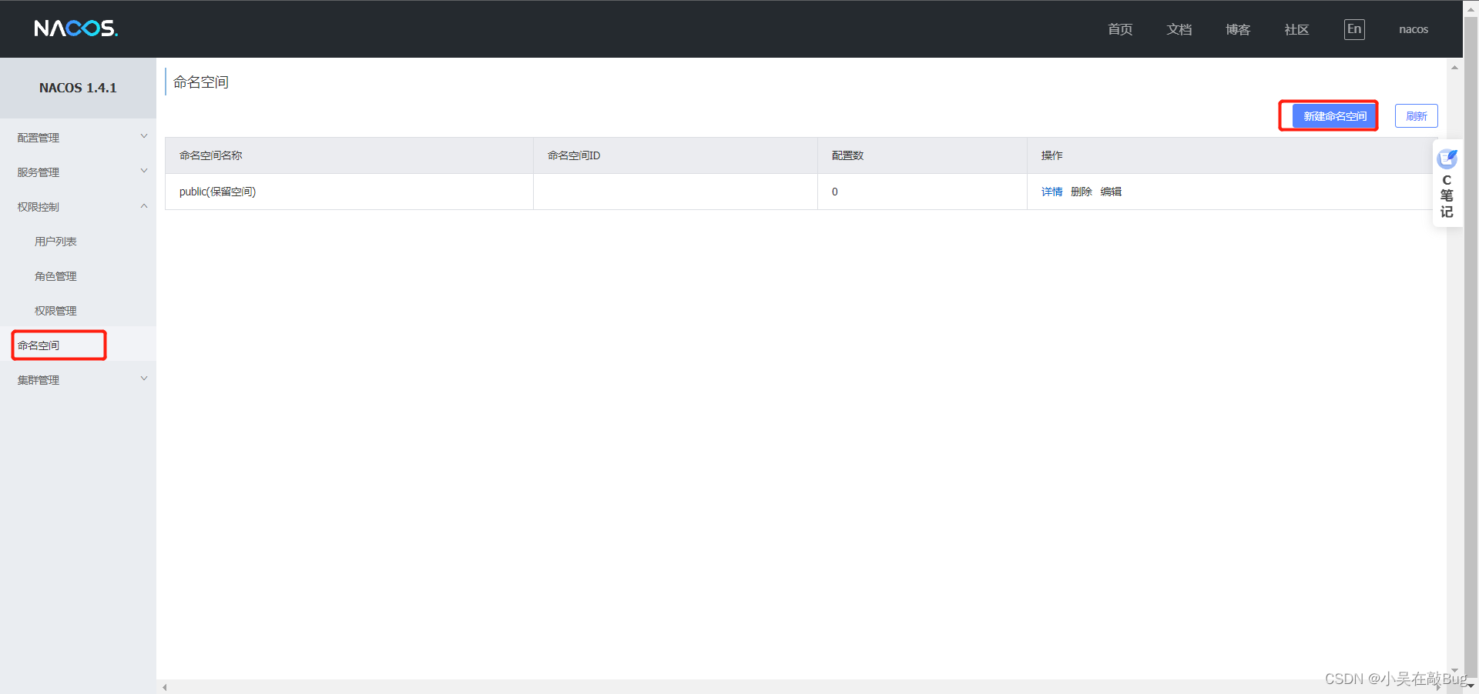Select 命名空间 in the sidebar

pyautogui.click(x=39, y=345)
